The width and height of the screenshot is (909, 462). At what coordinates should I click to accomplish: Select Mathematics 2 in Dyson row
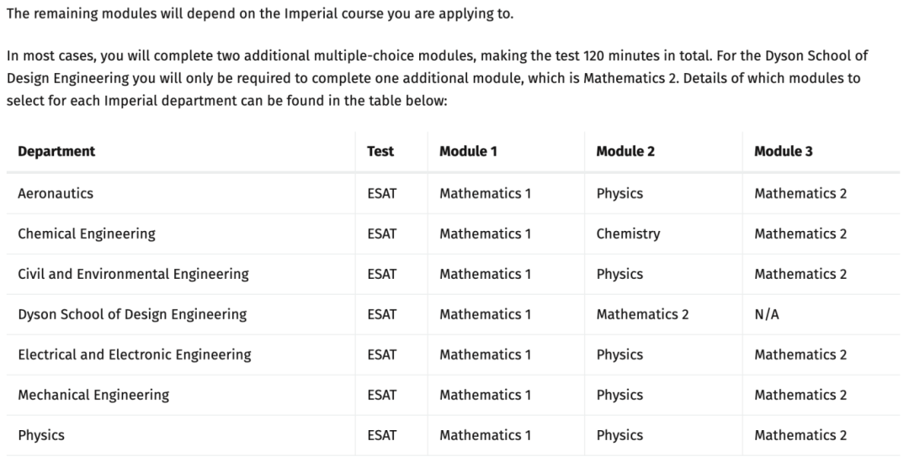642,314
